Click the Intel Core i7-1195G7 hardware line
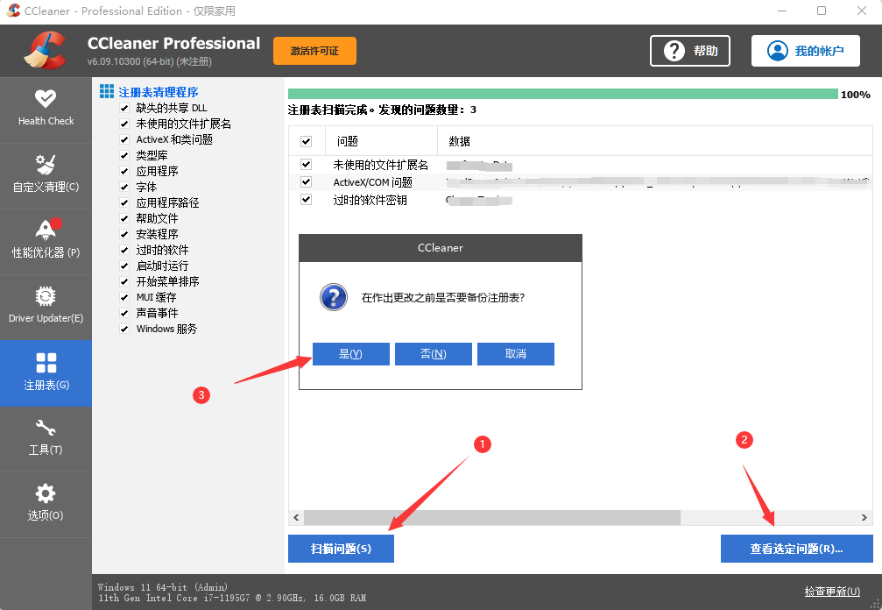Viewport: 882px width, 610px height. coord(232,598)
